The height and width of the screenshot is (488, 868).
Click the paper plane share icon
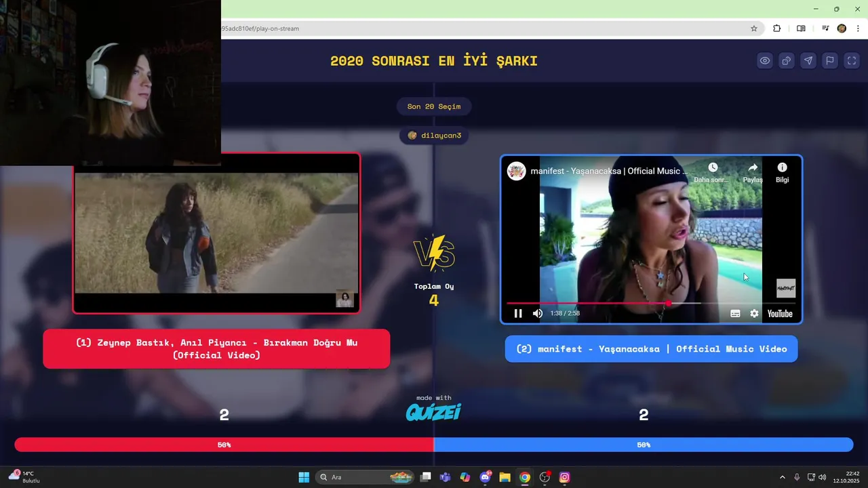tap(808, 61)
